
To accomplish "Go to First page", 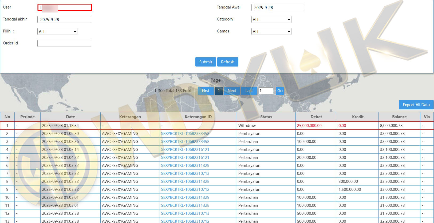I will click(206, 91).
